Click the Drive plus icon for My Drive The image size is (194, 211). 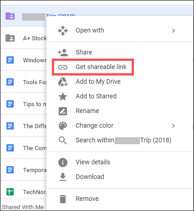63,82
